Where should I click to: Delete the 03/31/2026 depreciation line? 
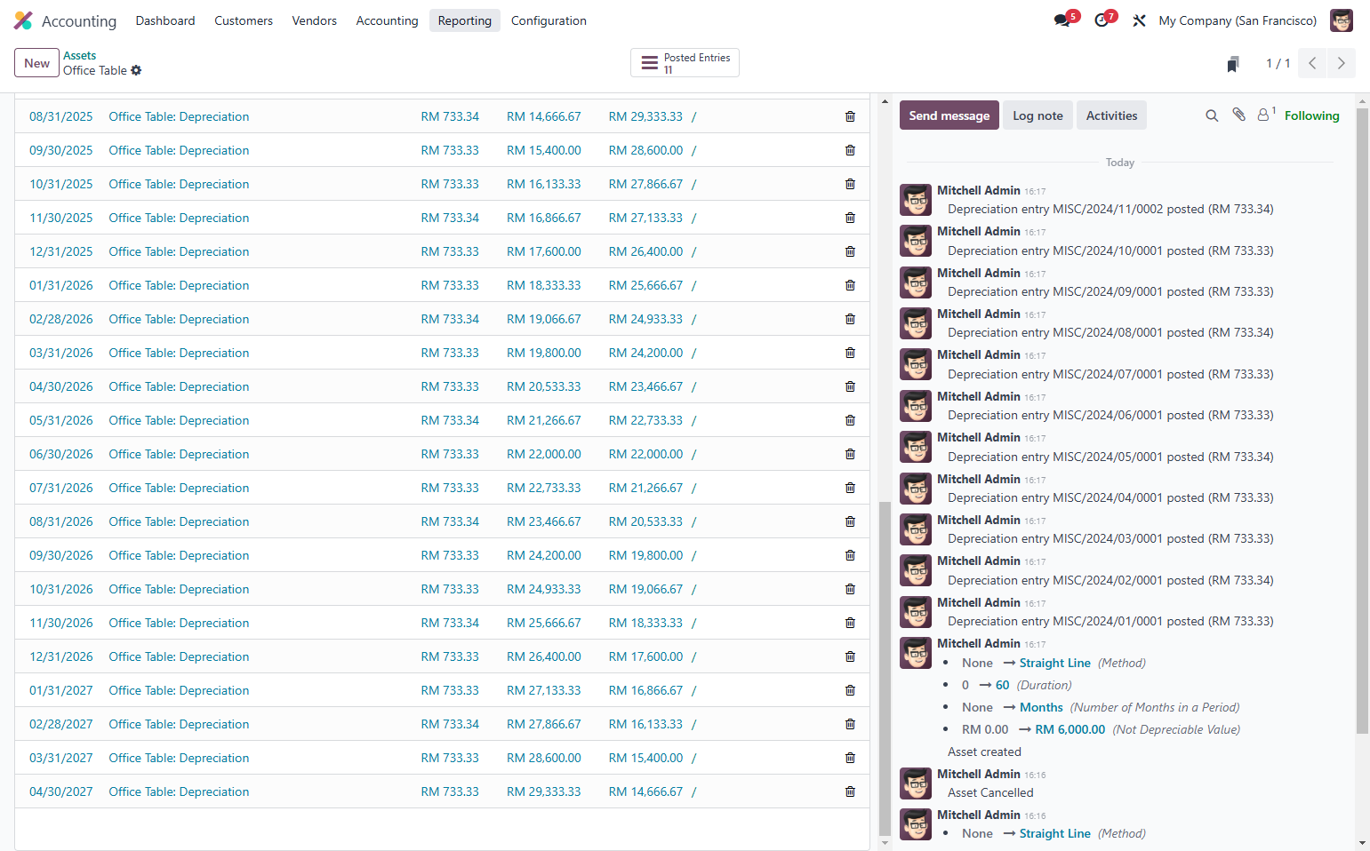[x=850, y=353]
